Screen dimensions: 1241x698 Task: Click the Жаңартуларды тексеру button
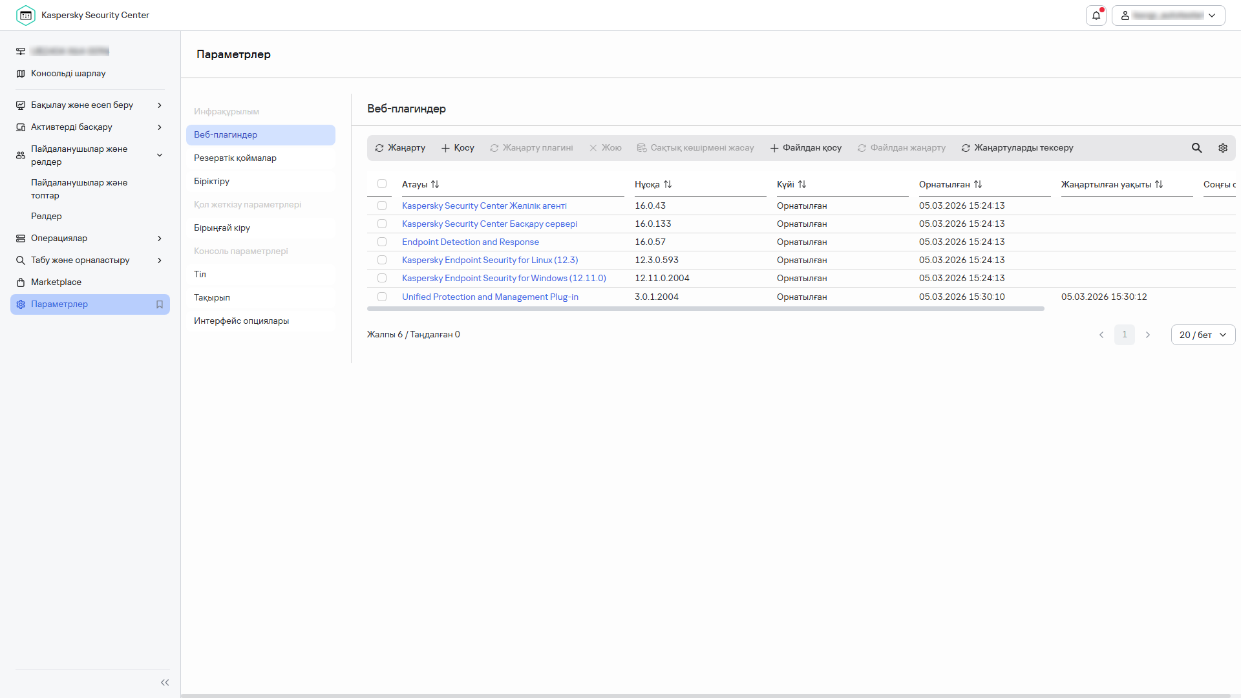(1017, 148)
